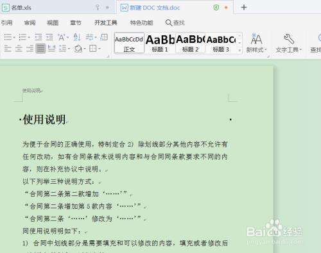
Task: Click the paragraph starting 为便于合同的正确使用
Action: (x=125, y=157)
